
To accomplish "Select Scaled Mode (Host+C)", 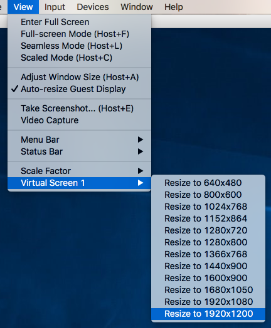I will pos(79,58).
